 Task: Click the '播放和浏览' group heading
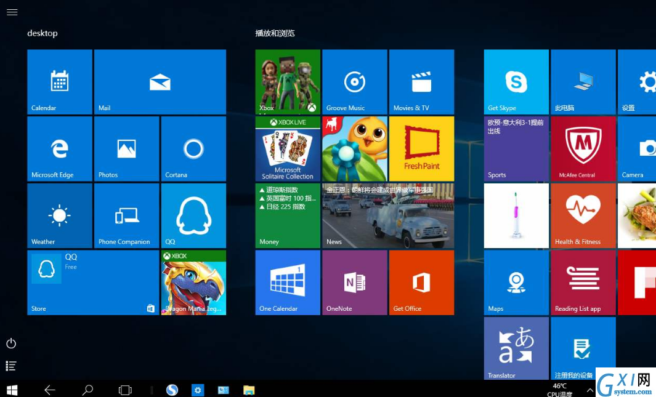pyautogui.click(x=275, y=33)
